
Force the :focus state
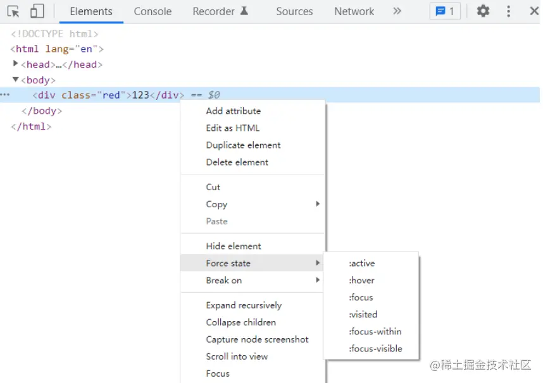coord(371,297)
